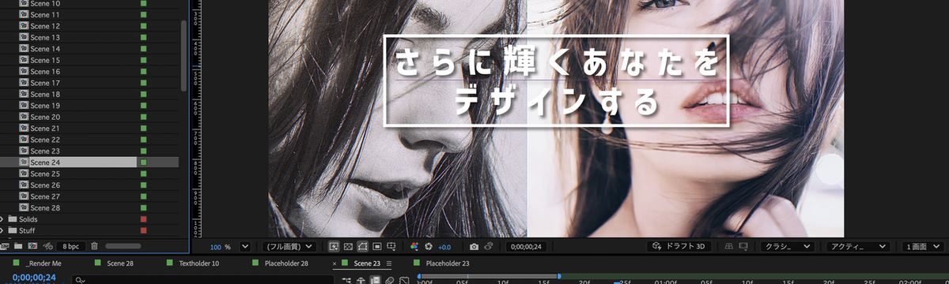Select Scene 23 in project panel
This screenshot has height=284, width=949.
pos(45,151)
